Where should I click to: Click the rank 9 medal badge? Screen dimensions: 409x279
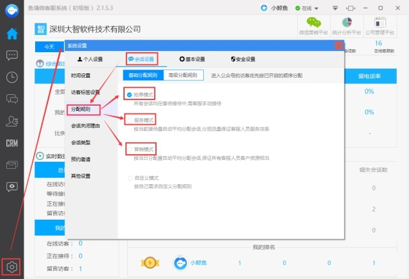(150, 262)
